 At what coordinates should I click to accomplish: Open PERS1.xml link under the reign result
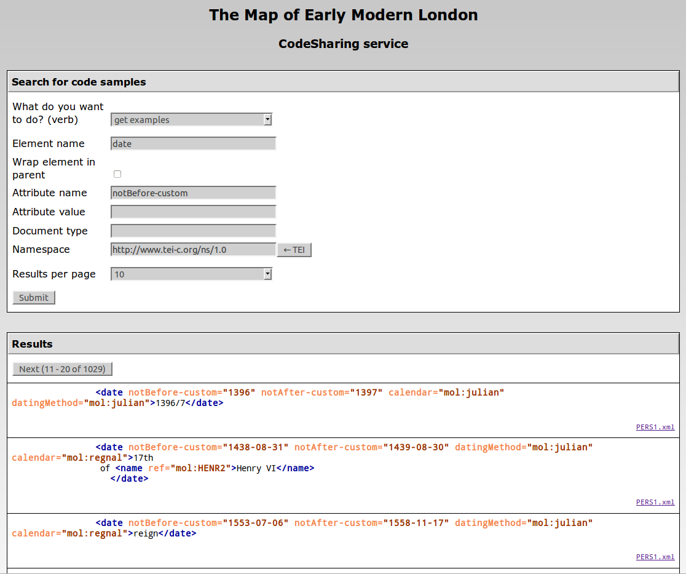pos(655,557)
